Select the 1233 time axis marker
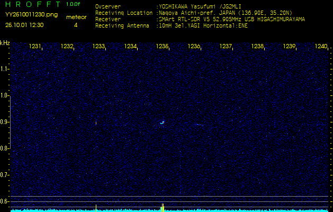333x212 pixels. [x=98, y=47]
